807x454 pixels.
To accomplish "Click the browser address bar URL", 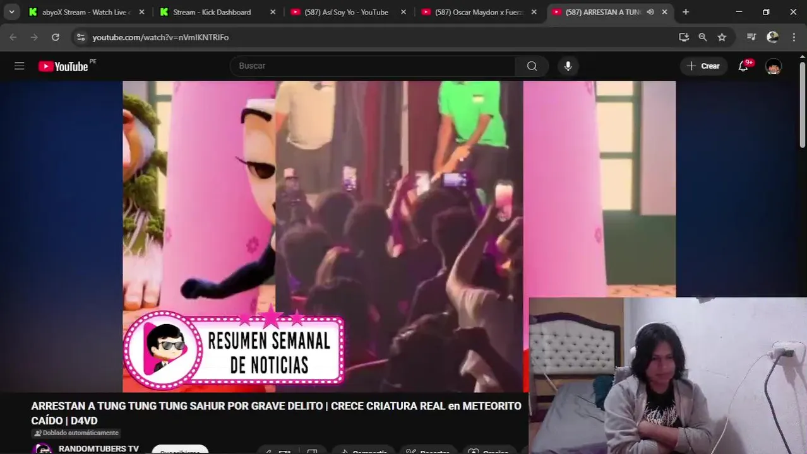I will pos(160,37).
